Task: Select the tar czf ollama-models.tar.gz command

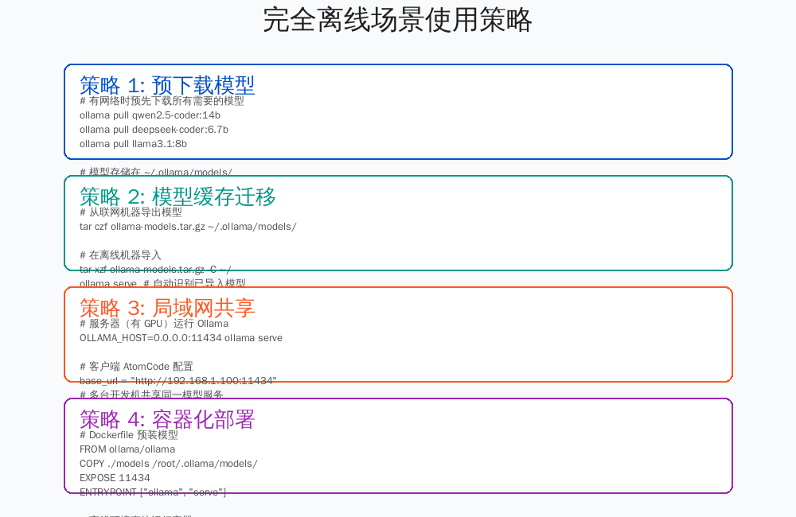Action: coord(188,226)
